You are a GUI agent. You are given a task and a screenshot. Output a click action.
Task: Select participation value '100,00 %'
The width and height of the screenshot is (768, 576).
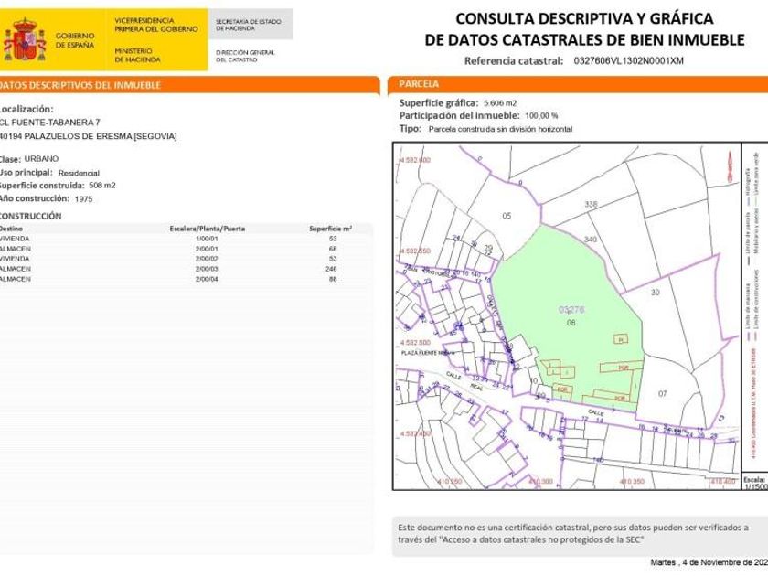(x=541, y=116)
